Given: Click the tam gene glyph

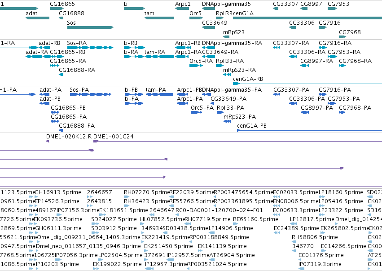Looking at the screenshot, I should pyautogui.click(x=159, y=18).
